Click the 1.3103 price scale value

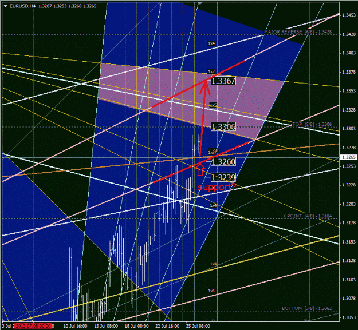pyautogui.click(x=349, y=280)
